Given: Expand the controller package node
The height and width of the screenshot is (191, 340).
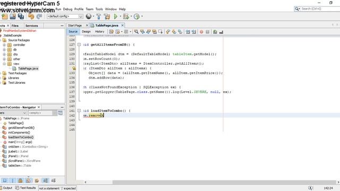Looking at the screenshot, I should 4,45.
